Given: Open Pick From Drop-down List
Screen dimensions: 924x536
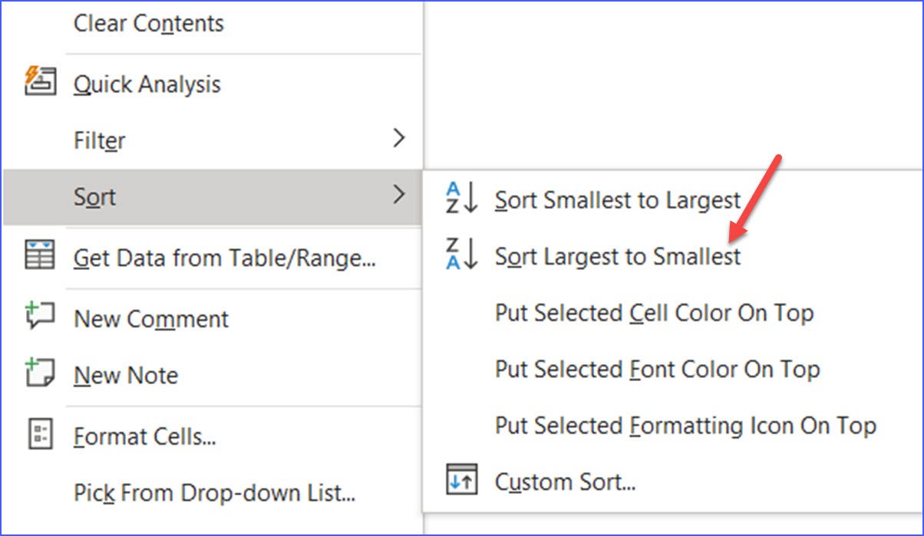Looking at the screenshot, I should [x=214, y=492].
